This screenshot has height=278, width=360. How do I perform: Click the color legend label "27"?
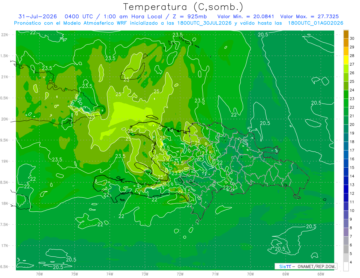(x=352, y=64)
